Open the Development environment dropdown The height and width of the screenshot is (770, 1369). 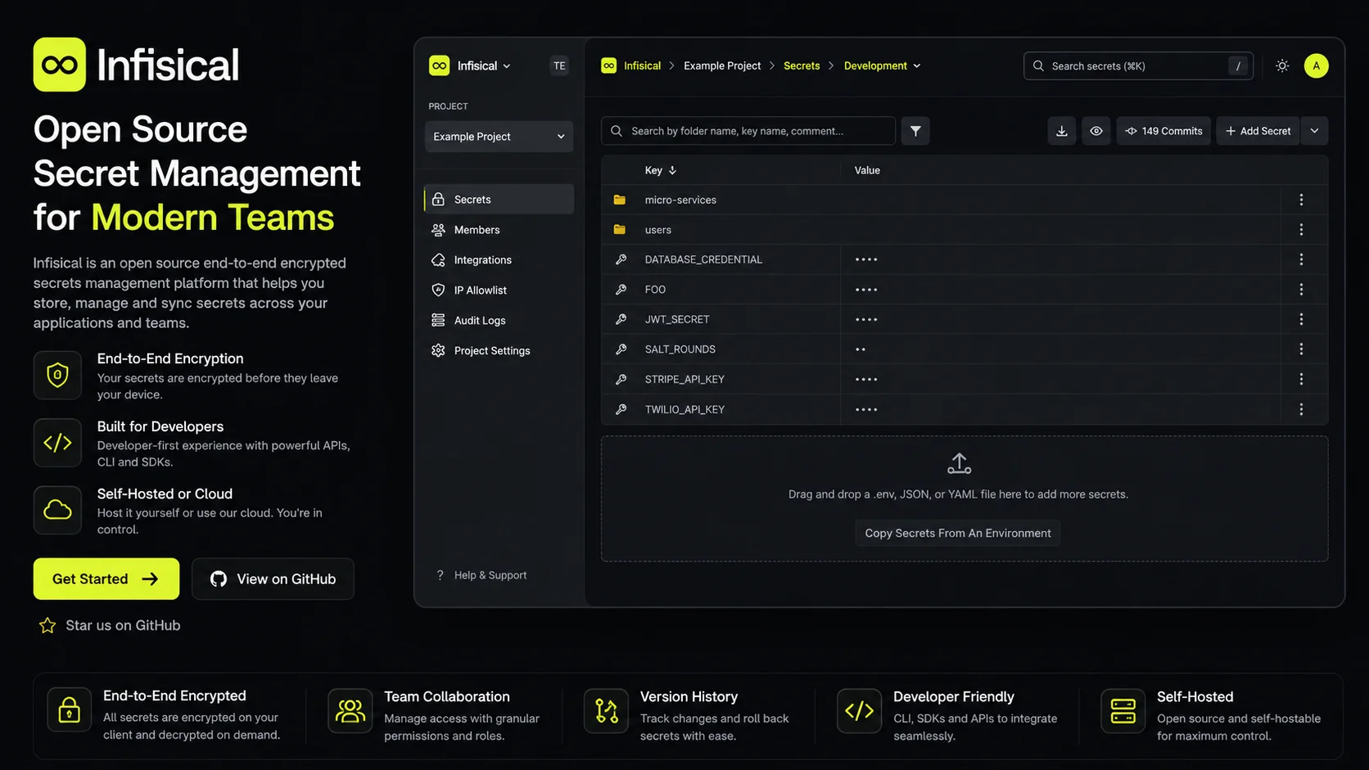click(x=882, y=65)
